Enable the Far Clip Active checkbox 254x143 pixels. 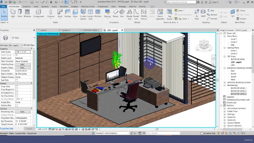pyautogui.click(x=16, y=96)
